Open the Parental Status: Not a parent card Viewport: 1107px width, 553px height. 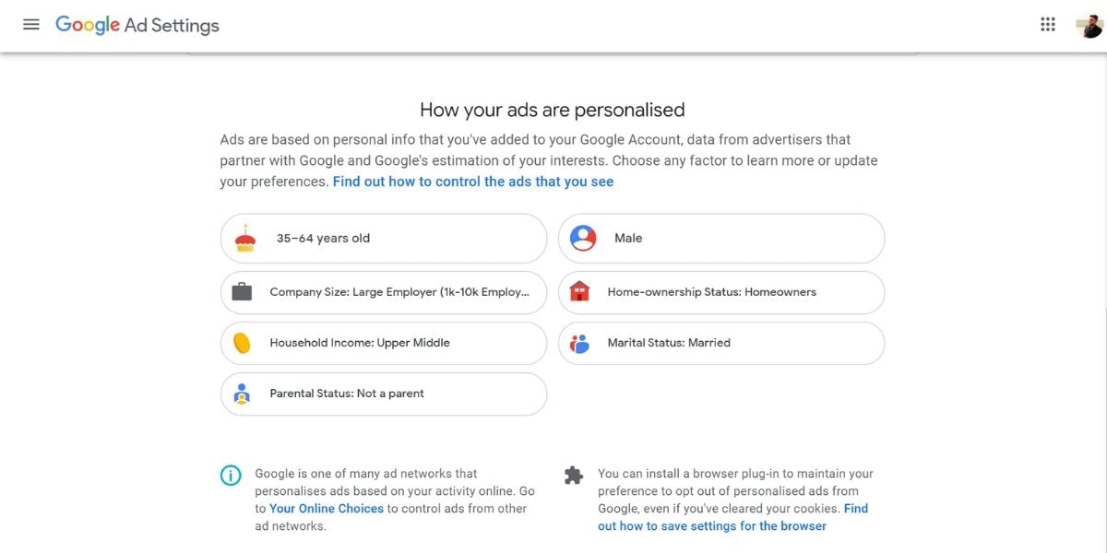(x=383, y=393)
